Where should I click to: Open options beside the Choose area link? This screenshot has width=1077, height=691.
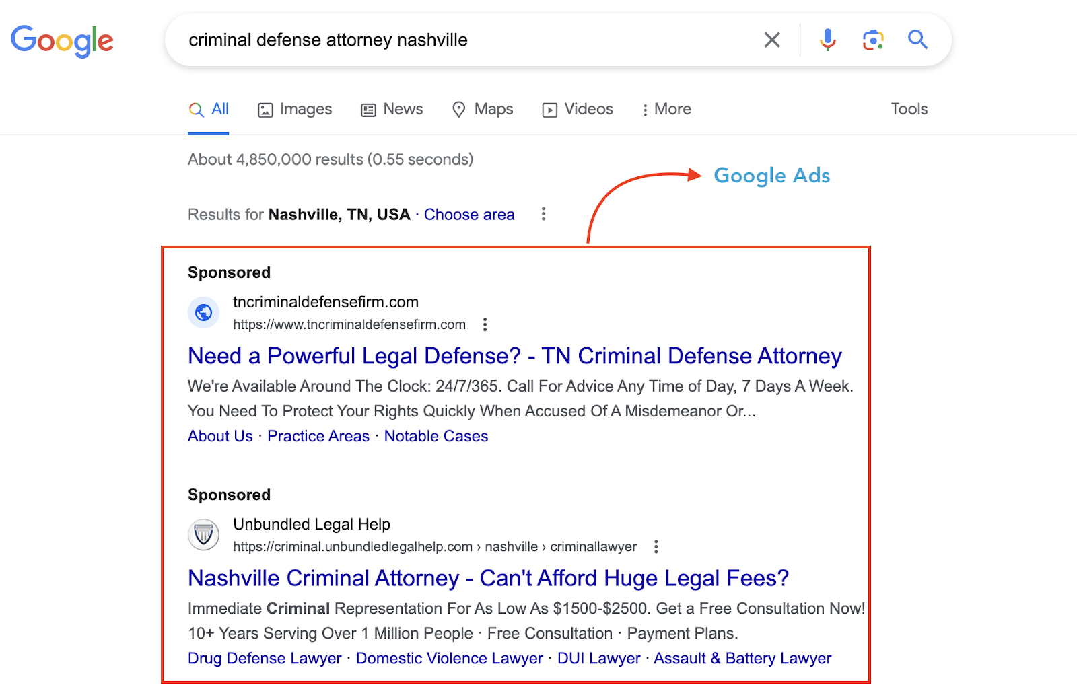point(543,214)
